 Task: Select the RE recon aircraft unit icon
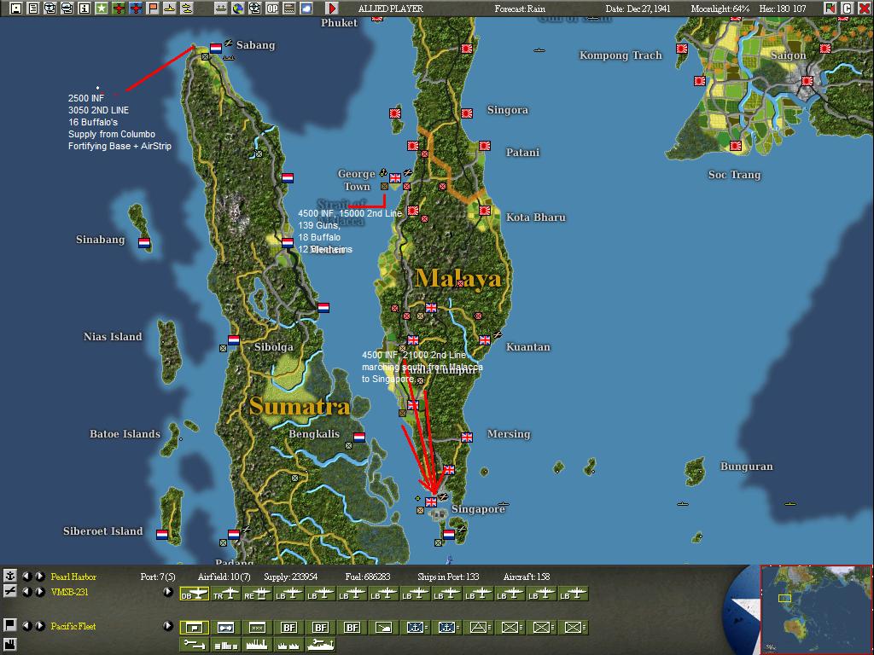(258, 594)
